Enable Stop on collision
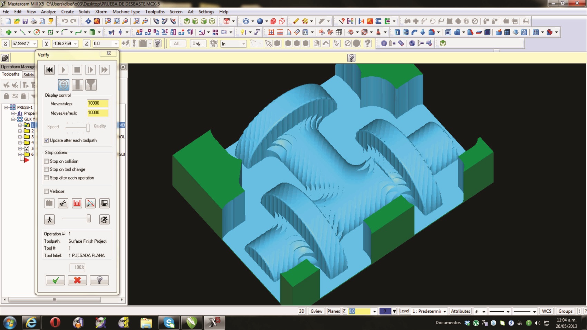587x330 pixels. point(46,161)
